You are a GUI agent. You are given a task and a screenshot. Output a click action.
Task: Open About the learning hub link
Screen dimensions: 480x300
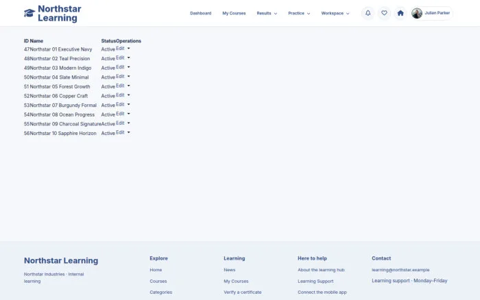(321, 270)
